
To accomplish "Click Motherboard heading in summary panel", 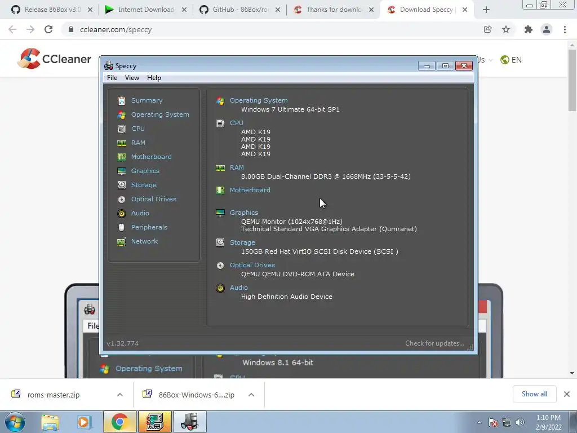I will 250,190.
